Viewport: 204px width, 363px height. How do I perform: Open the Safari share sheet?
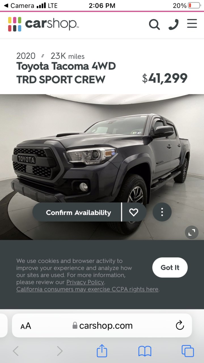[x=102, y=351]
